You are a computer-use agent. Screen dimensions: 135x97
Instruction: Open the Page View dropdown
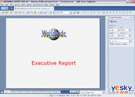click(x=103, y=92)
